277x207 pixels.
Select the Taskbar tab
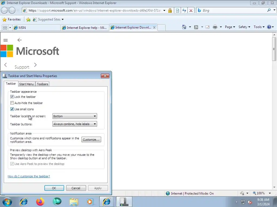click(11, 84)
